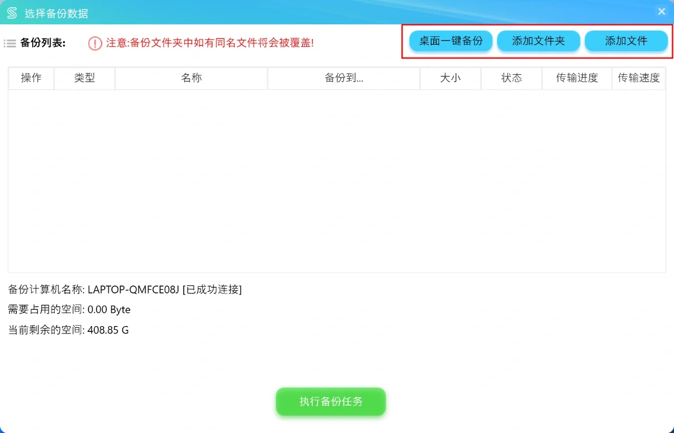Click the S app logo in the title bar
Screen dimensions: 674x433
[12, 11]
